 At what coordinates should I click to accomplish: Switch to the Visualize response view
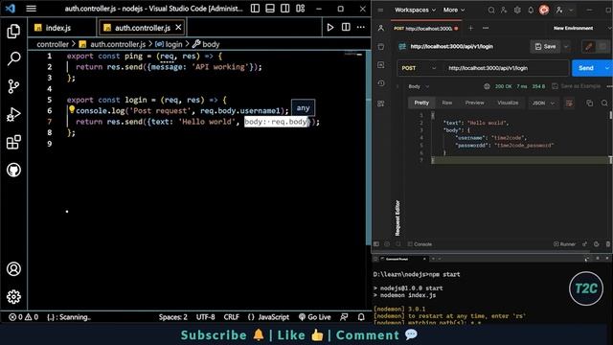pyautogui.click(x=508, y=103)
